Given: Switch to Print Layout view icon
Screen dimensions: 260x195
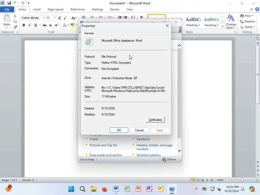Looking at the screenshot, I should click(x=193, y=180).
